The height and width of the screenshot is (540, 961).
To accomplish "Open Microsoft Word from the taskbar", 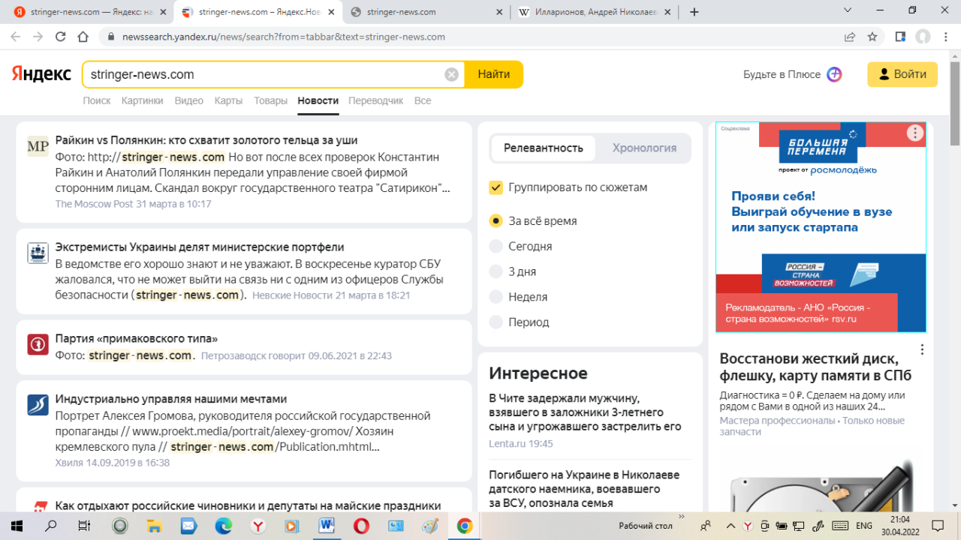I will tap(327, 526).
